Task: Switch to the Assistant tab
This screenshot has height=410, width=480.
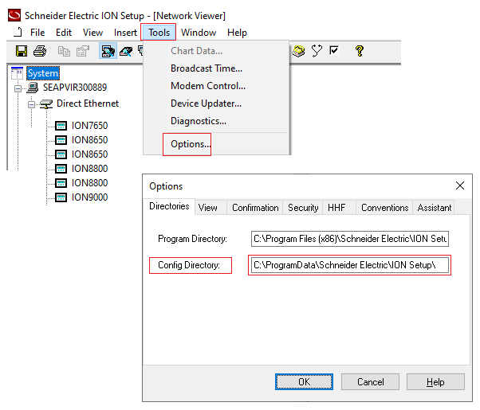Action: click(x=434, y=208)
